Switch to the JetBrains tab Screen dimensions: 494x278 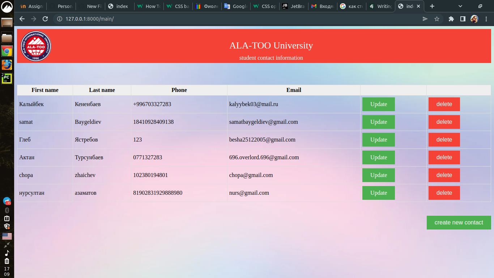[294, 6]
